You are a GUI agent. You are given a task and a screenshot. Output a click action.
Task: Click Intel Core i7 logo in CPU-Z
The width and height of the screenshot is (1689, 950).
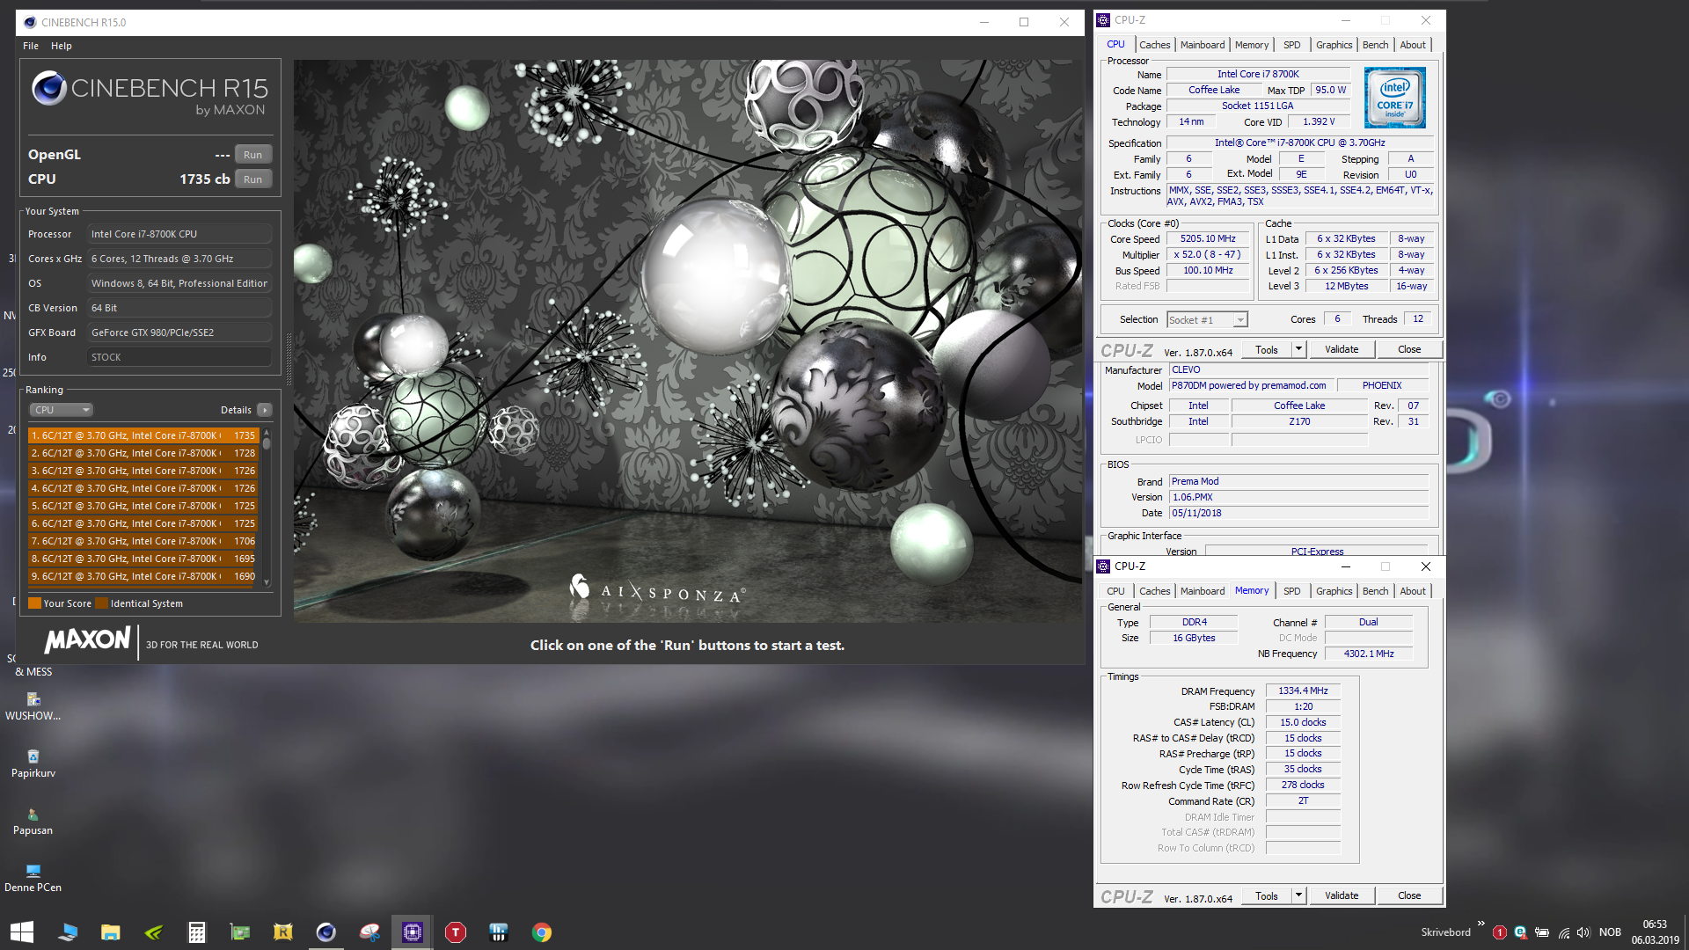click(x=1394, y=99)
